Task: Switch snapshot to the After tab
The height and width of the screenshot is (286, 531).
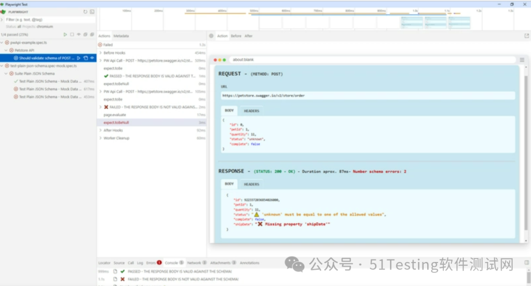Action: [x=249, y=36]
